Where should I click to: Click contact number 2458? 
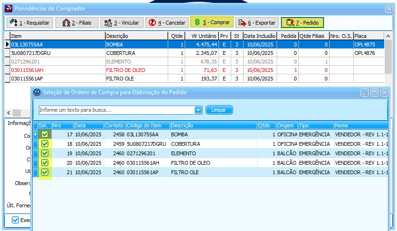click(x=119, y=134)
